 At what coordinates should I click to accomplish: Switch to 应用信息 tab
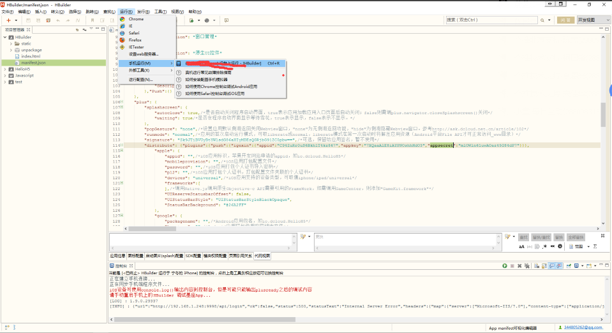click(117, 256)
